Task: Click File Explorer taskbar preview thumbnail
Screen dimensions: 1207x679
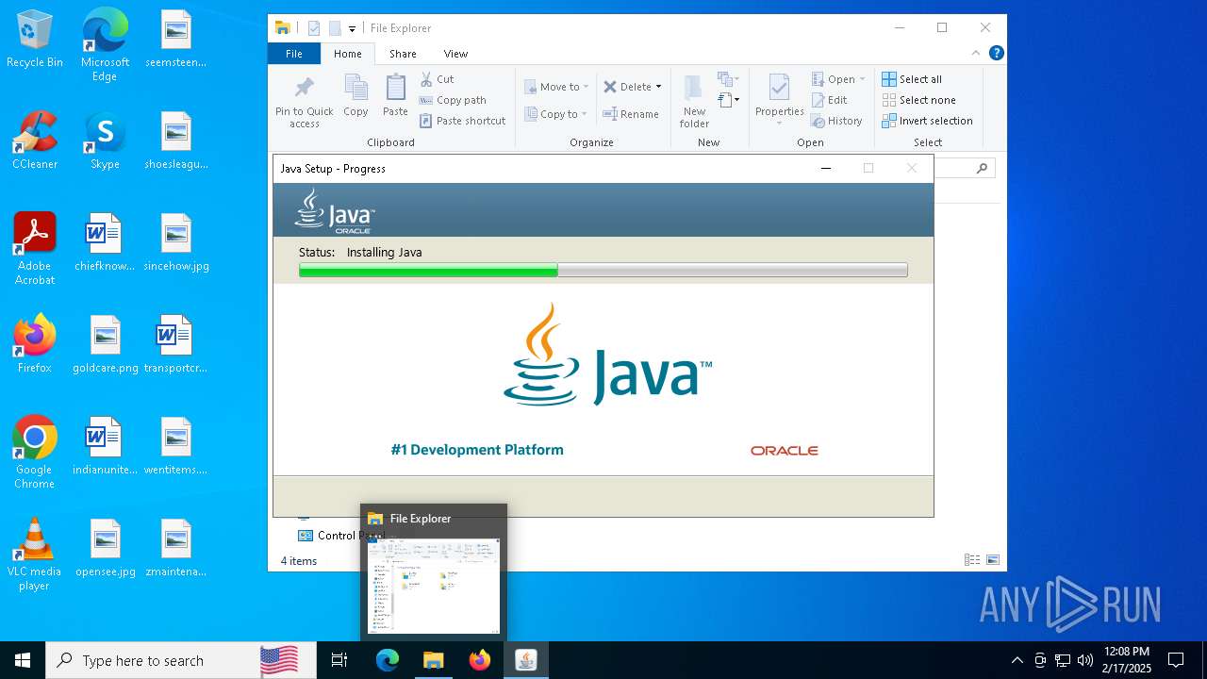Action: [434, 586]
